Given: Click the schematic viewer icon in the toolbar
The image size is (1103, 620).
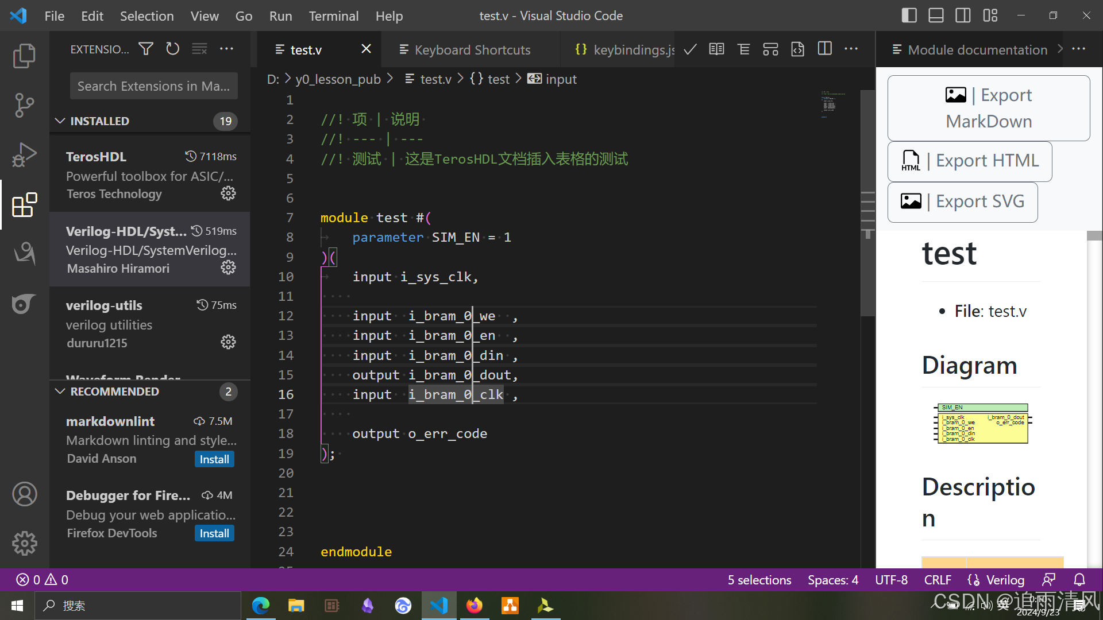Looking at the screenshot, I should coord(770,49).
